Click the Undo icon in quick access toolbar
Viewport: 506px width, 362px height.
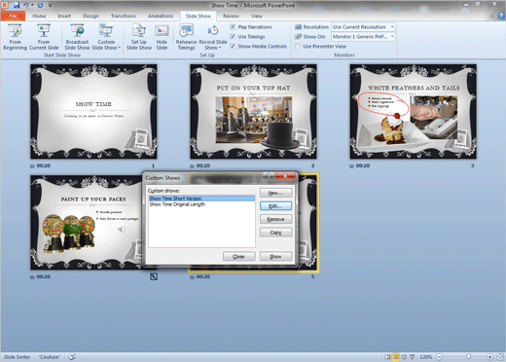(x=26, y=5)
